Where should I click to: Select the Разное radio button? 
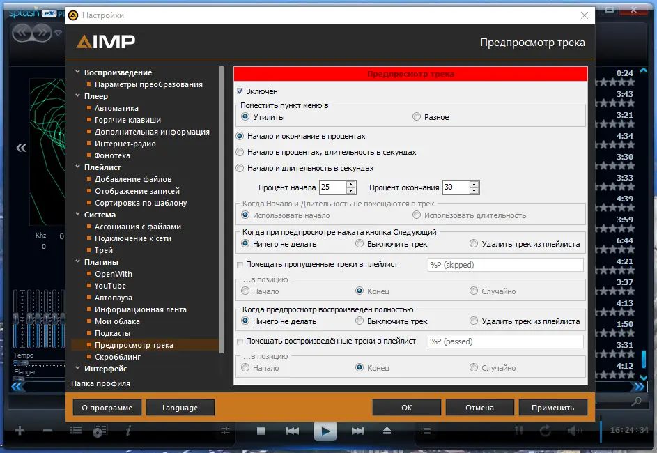pyautogui.click(x=417, y=116)
